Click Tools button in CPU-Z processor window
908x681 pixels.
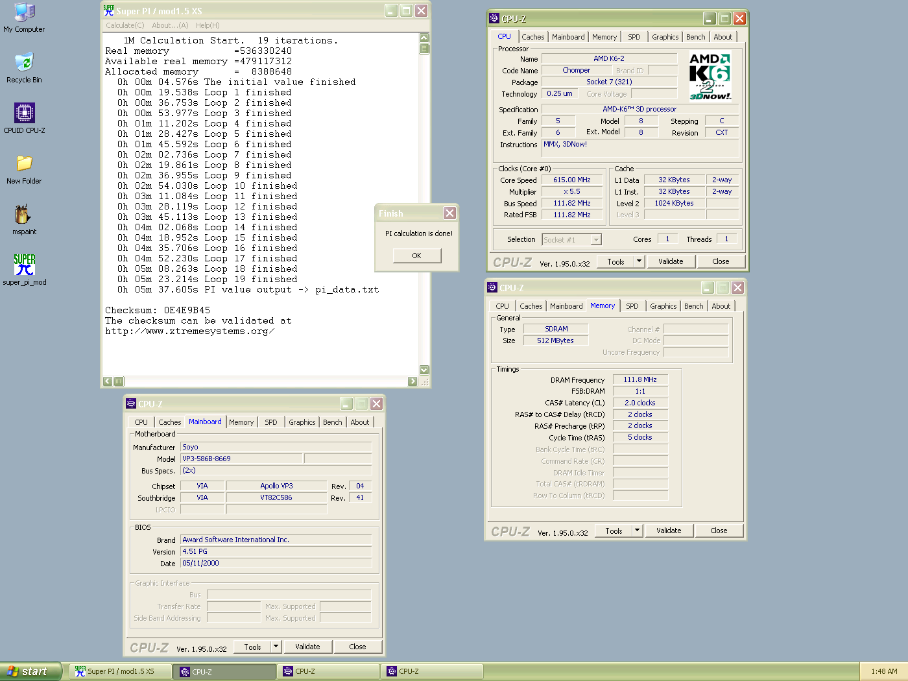pos(616,261)
